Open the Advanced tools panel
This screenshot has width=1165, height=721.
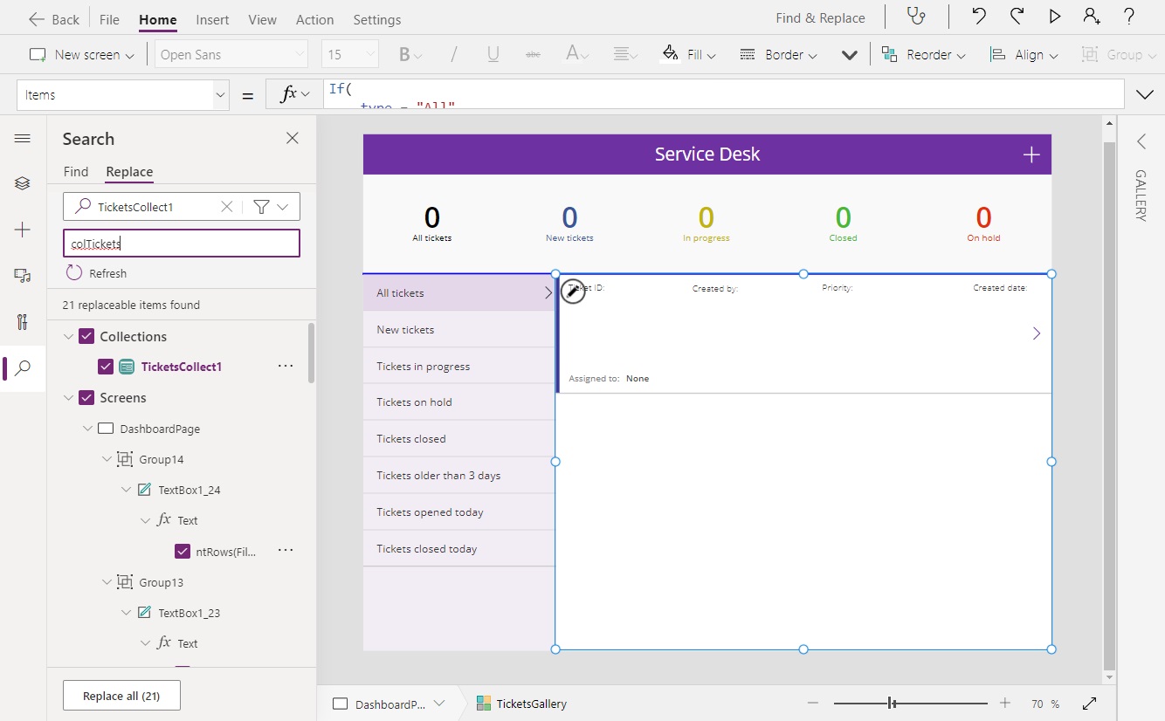(x=22, y=322)
